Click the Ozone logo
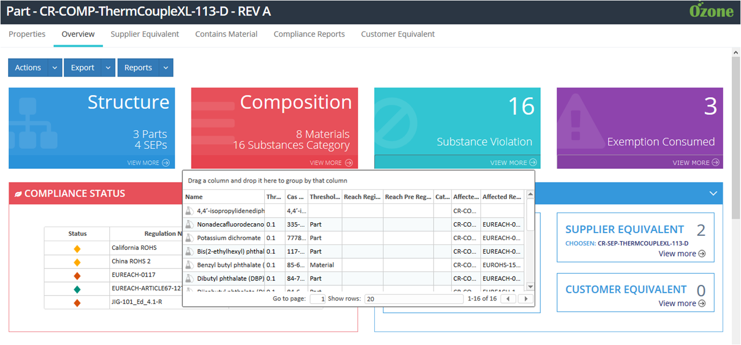The width and height of the screenshot is (741, 345). tap(711, 11)
